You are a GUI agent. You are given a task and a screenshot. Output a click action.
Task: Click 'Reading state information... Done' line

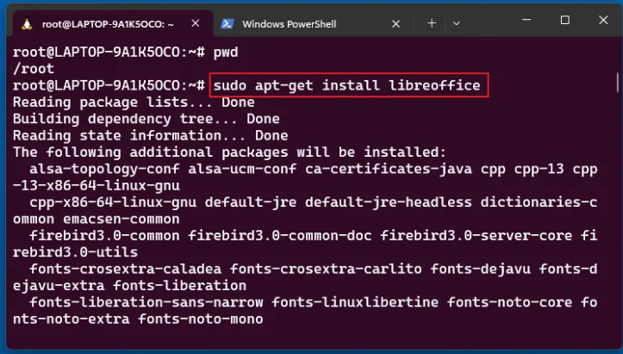click(150, 135)
